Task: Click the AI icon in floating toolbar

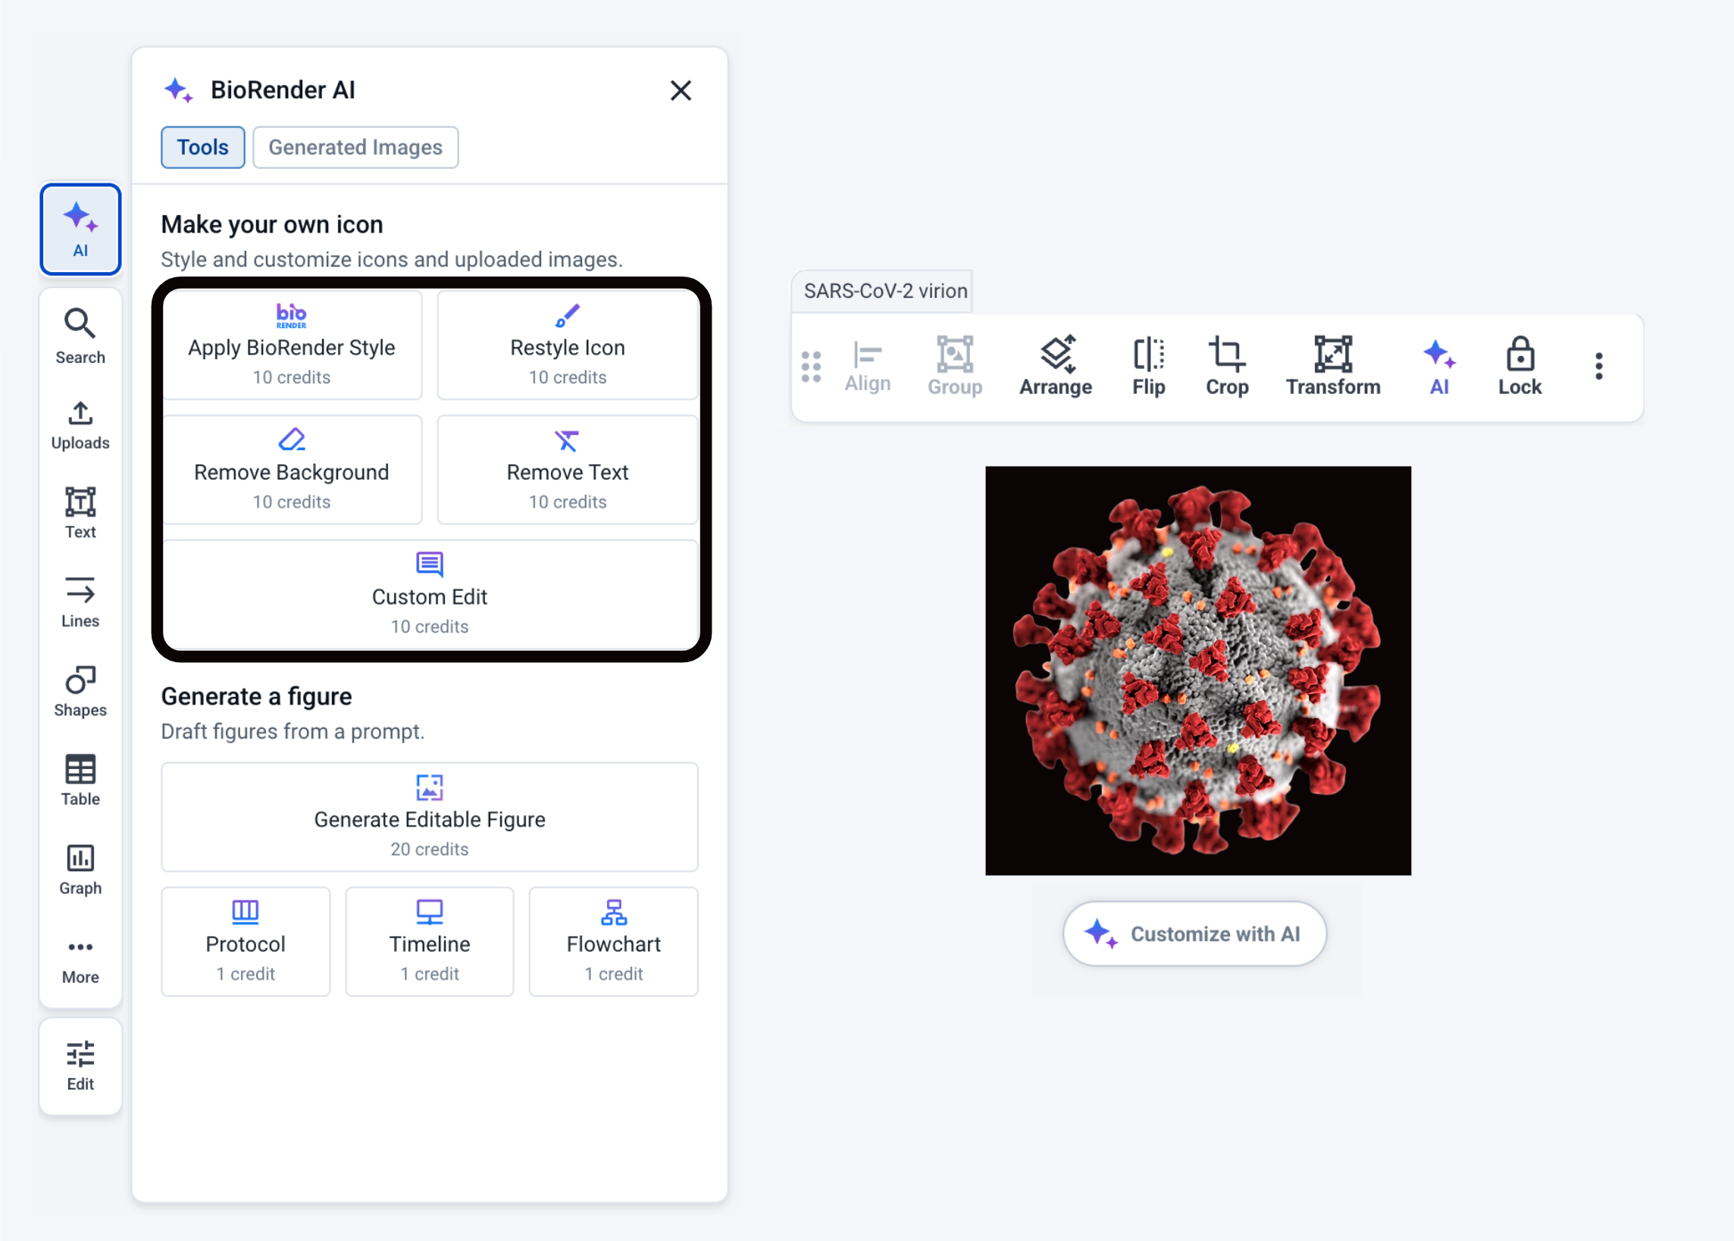Action: click(1439, 367)
